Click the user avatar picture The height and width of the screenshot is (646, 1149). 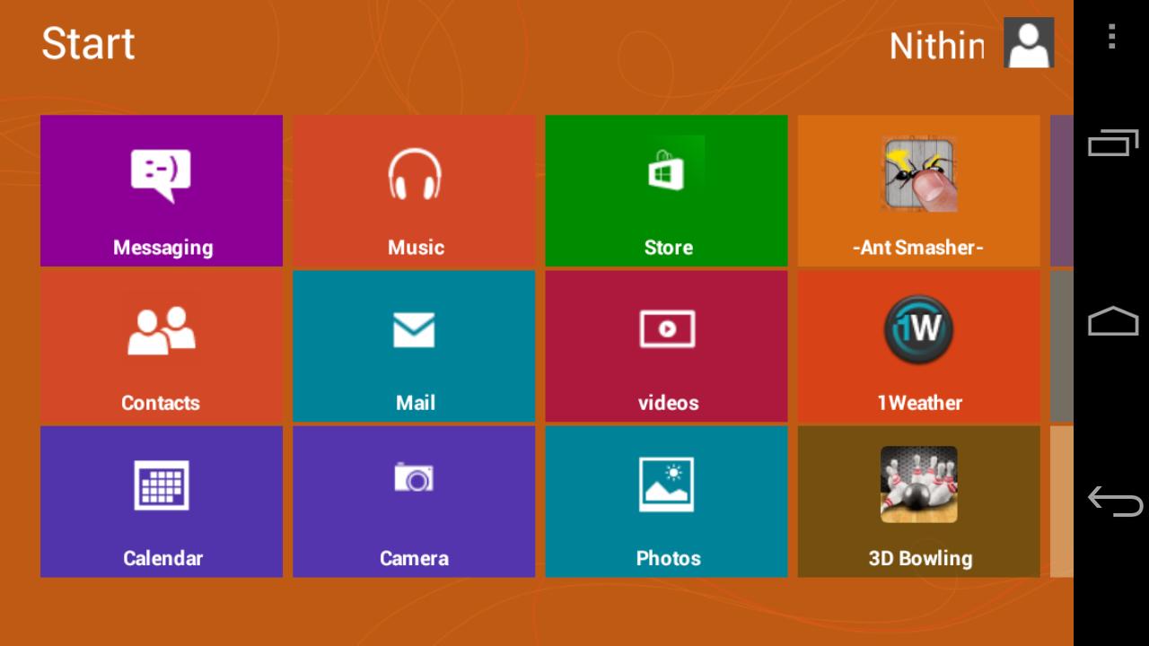pos(1029,43)
